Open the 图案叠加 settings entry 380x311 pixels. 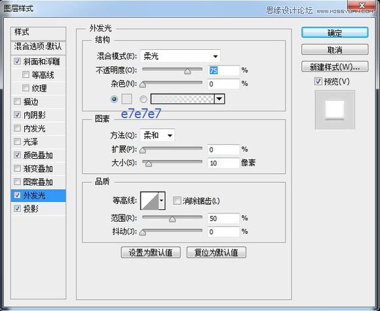38,182
